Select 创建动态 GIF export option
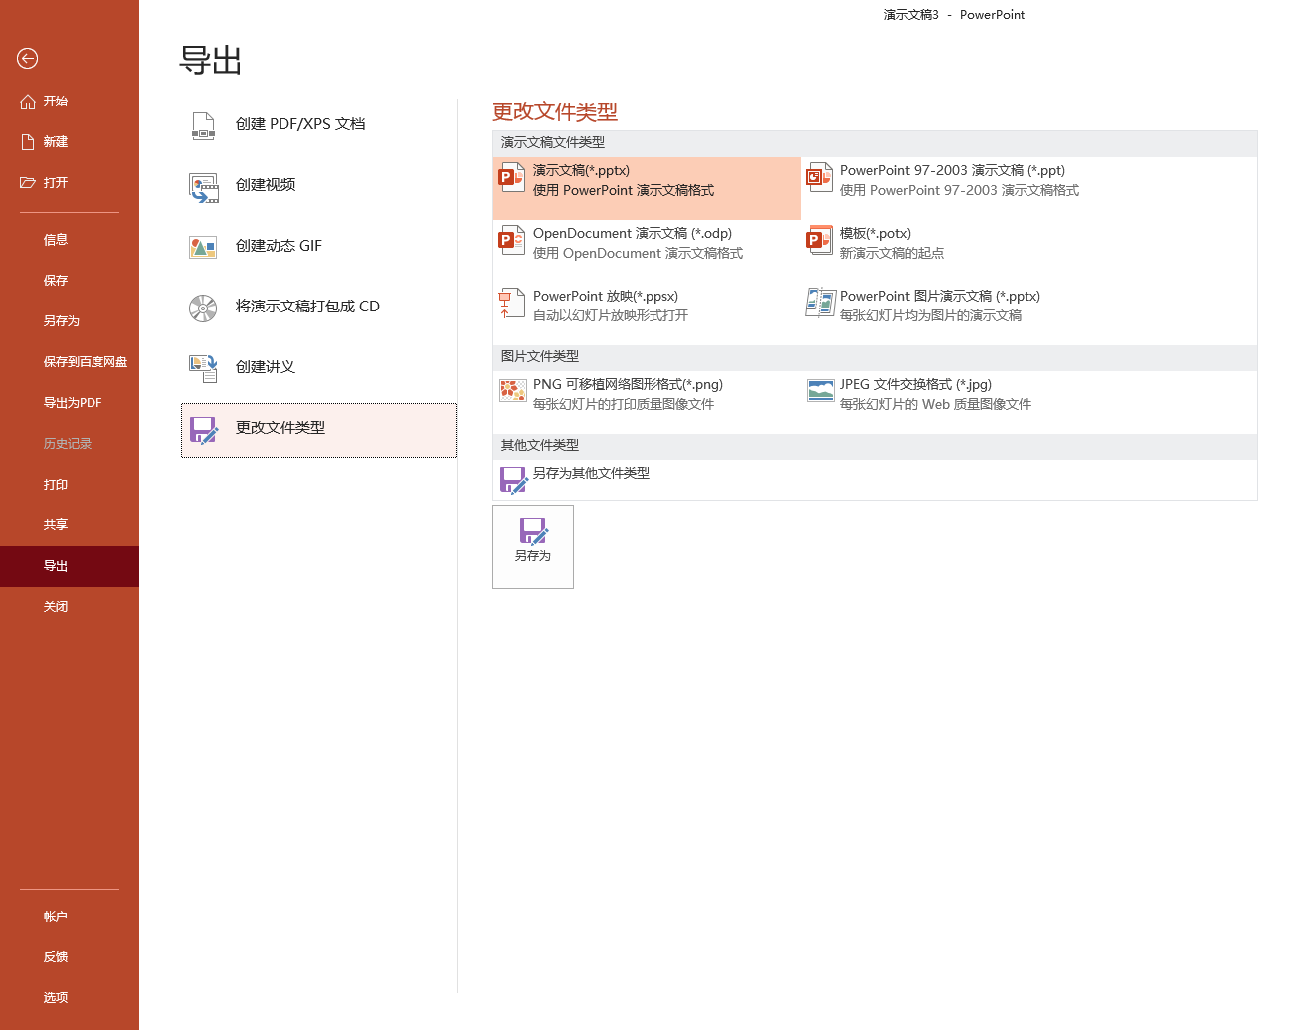Screen dimensions: 1306x1030 tap(318, 247)
